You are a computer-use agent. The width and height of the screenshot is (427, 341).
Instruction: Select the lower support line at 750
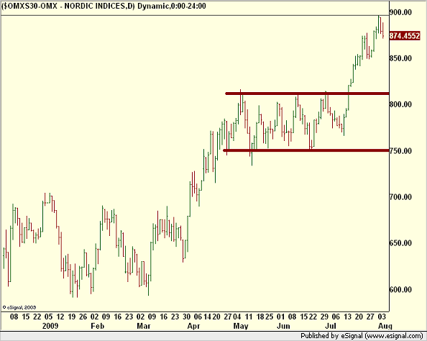306,150
